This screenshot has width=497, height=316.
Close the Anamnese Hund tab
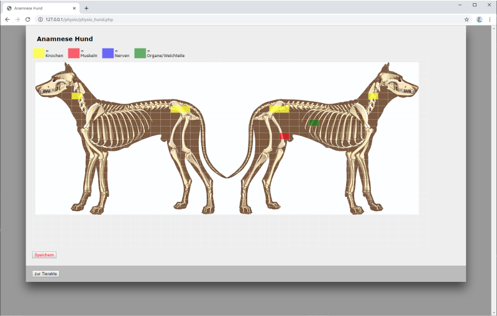(x=75, y=8)
